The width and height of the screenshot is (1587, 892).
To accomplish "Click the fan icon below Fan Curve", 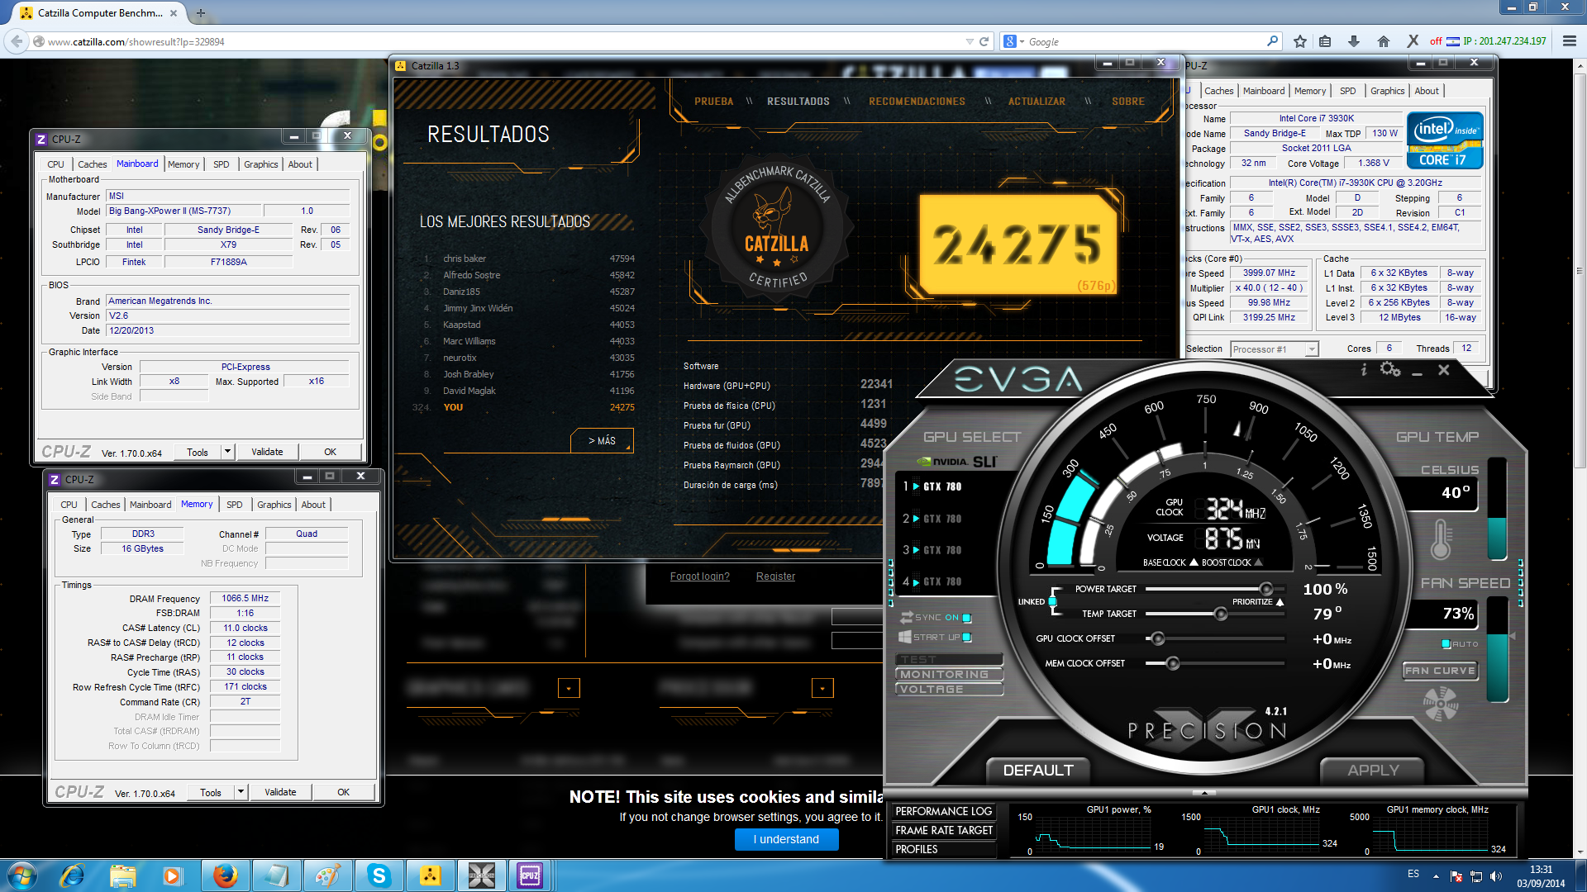I will click(1441, 704).
